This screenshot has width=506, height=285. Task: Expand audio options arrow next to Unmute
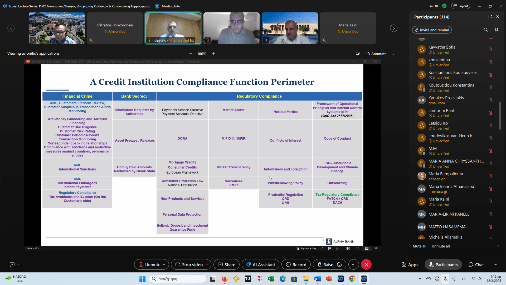(164, 264)
